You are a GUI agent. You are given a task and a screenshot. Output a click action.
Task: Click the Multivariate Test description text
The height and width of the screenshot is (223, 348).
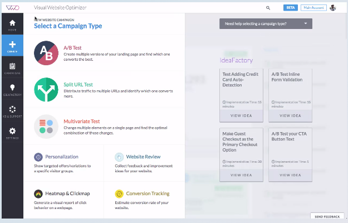115,130
